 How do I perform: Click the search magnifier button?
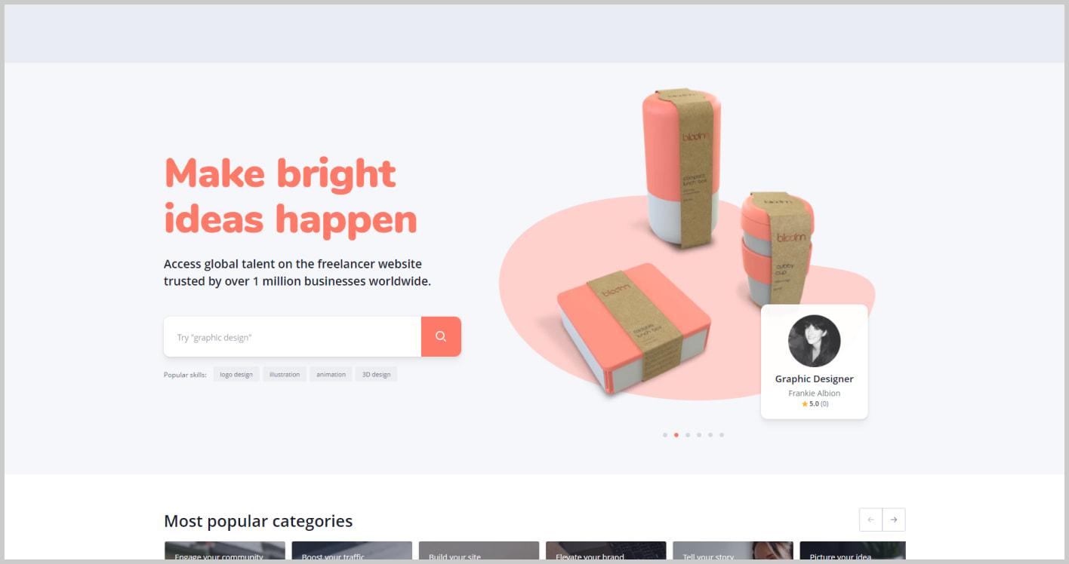pos(441,336)
